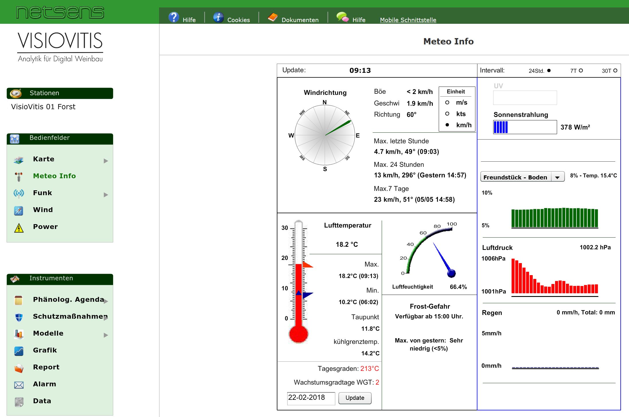Open the Mobile Schnittstelle link
The width and height of the screenshot is (629, 417).
coord(408,20)
